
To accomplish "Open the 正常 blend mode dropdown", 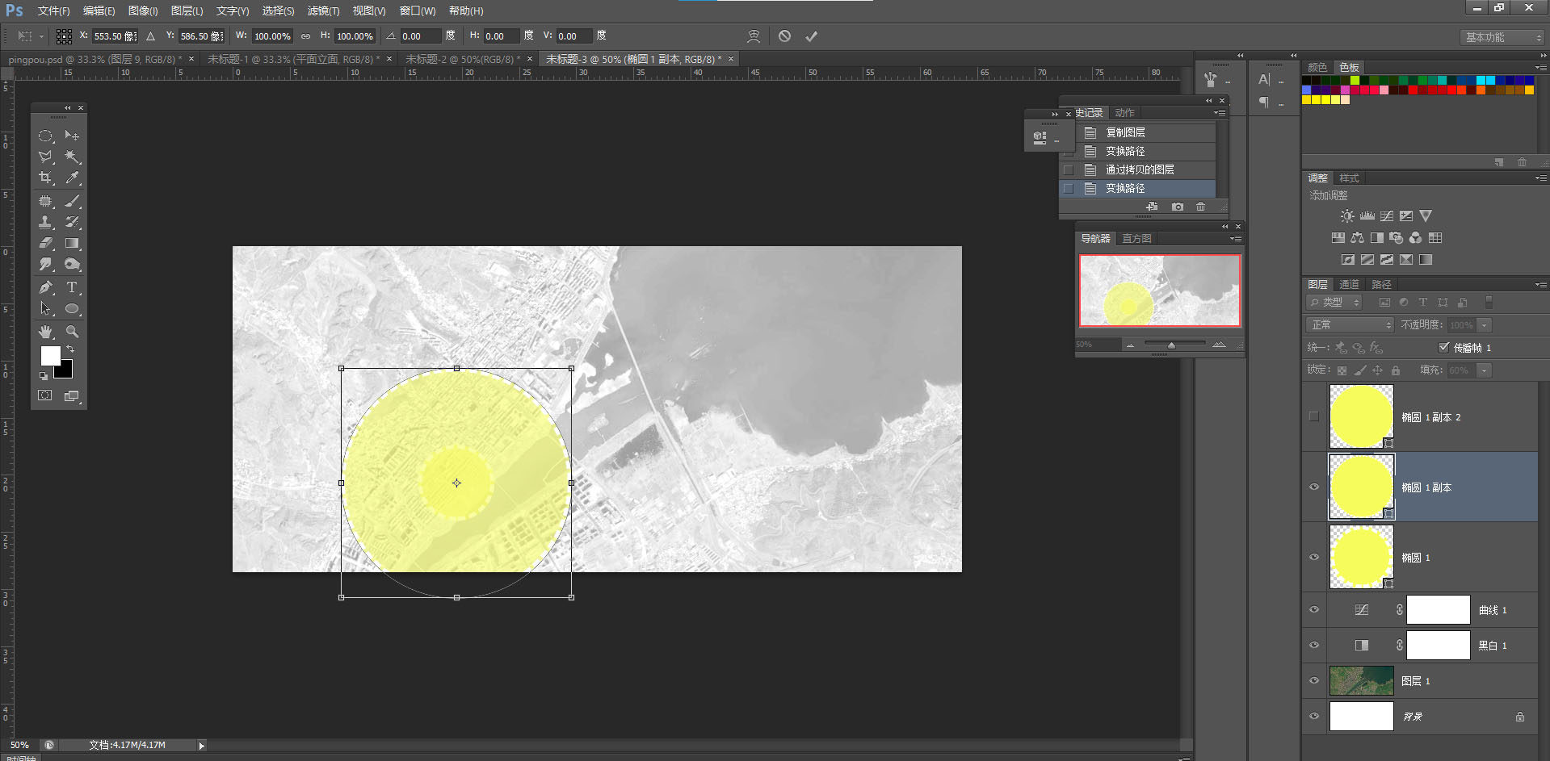I will [x=1349, y=324].
